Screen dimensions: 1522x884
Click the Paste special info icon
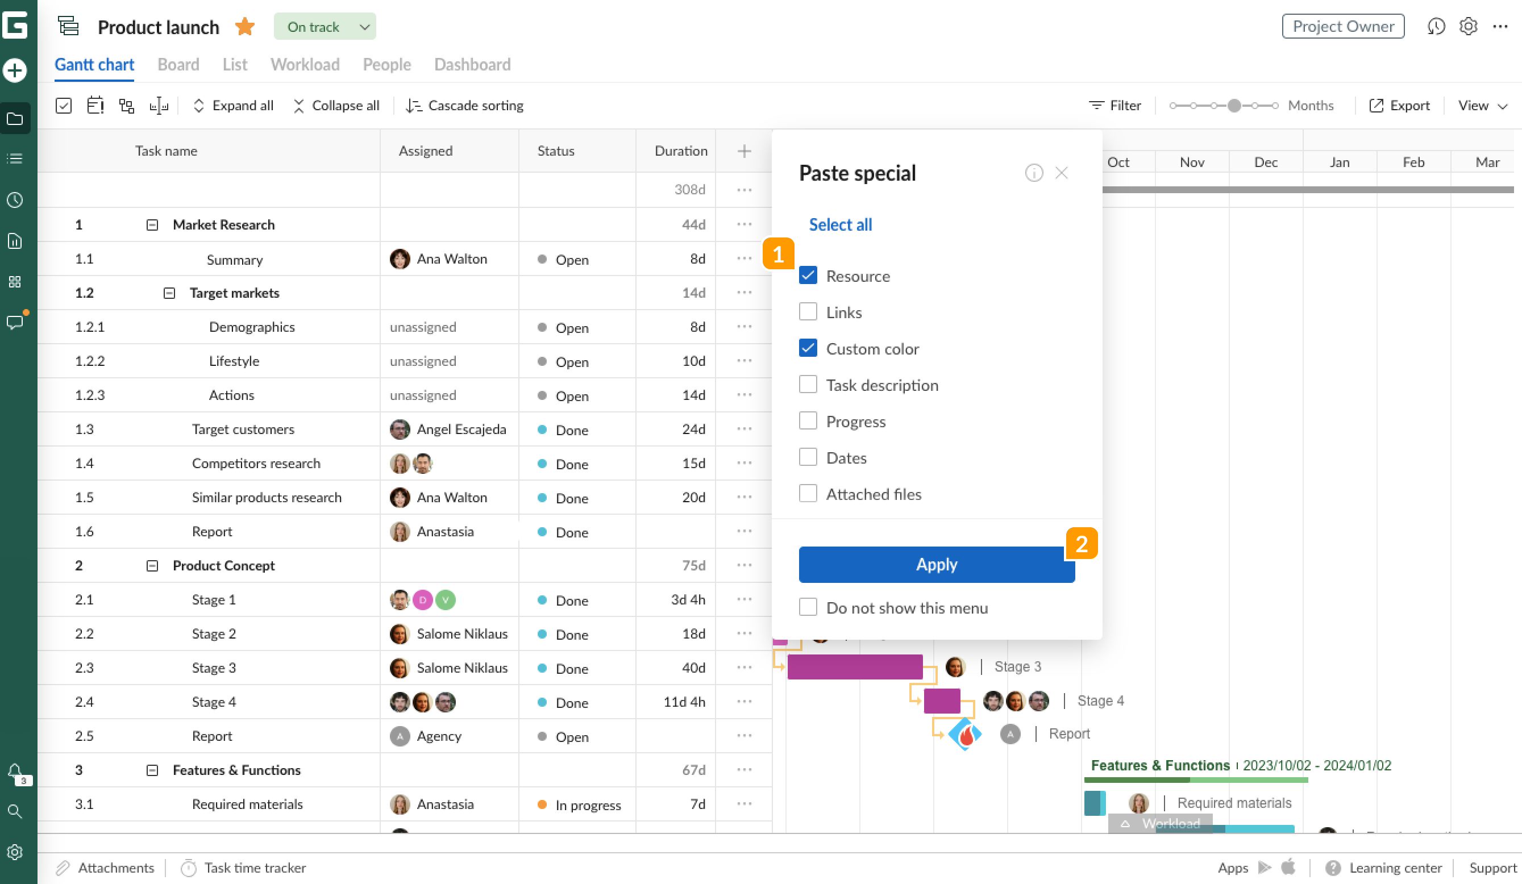click(x=1033, y=173)
